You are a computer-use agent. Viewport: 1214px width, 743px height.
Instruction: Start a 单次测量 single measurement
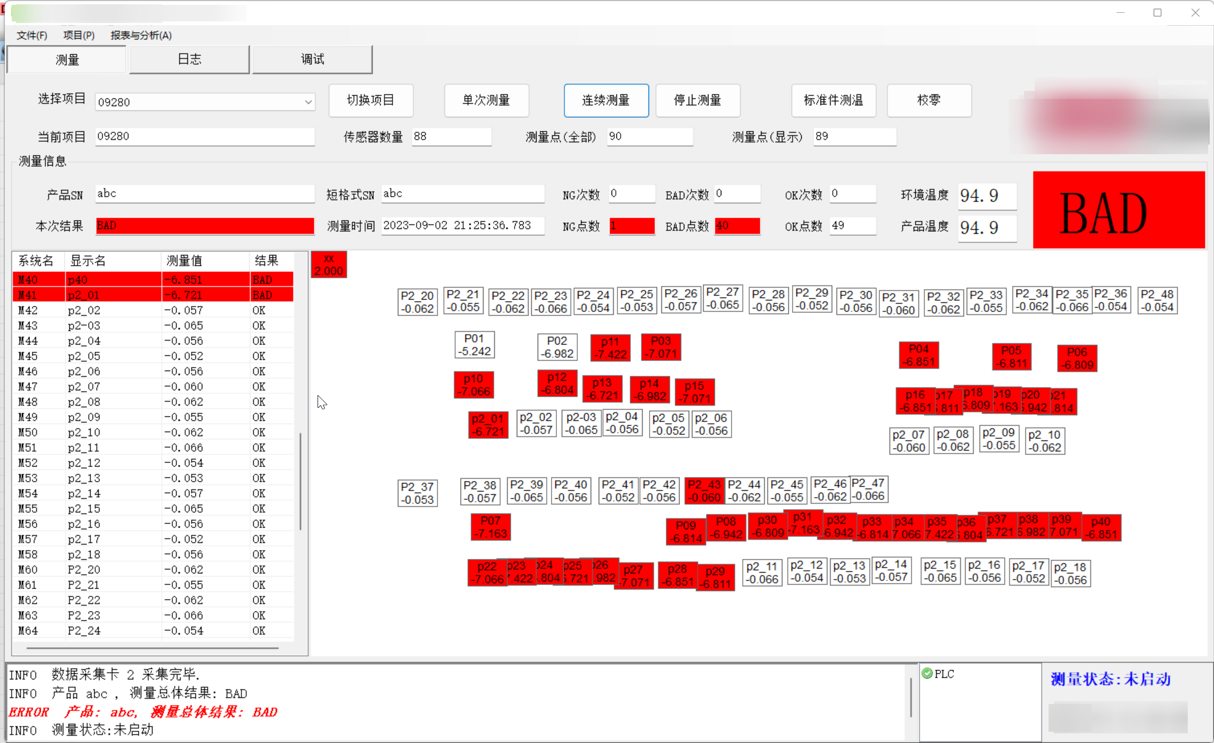coord(486,100)
